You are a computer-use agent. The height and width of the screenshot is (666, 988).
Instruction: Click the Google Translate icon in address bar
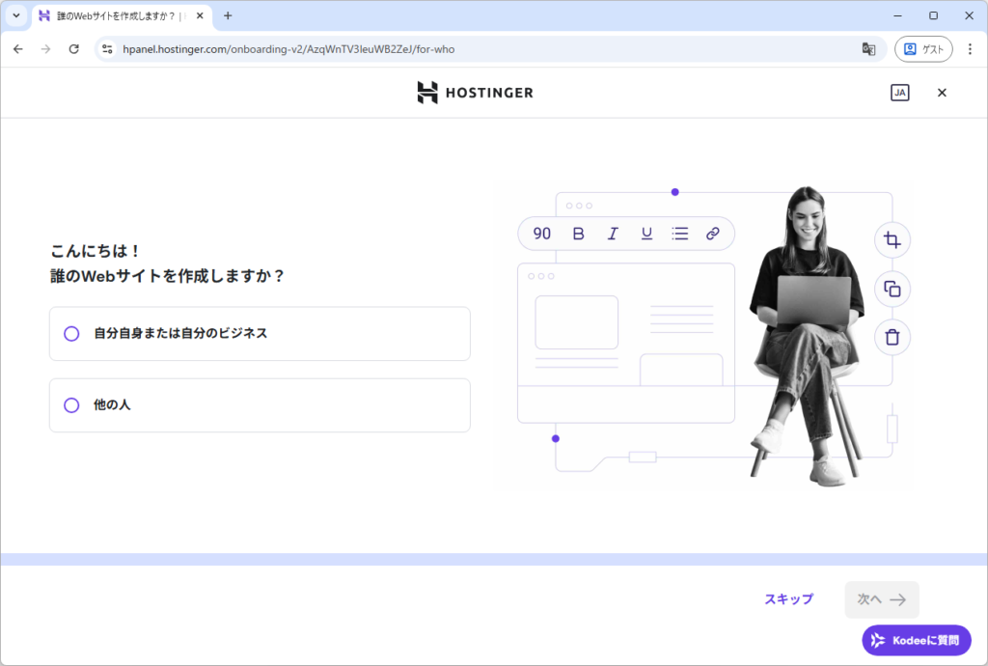tap(868, 49)
